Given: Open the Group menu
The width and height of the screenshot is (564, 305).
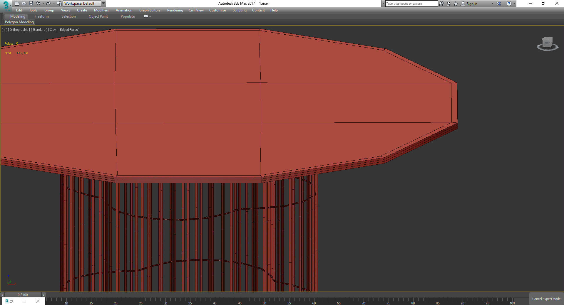Looking at the screenshot, I should tap(49, 10).
